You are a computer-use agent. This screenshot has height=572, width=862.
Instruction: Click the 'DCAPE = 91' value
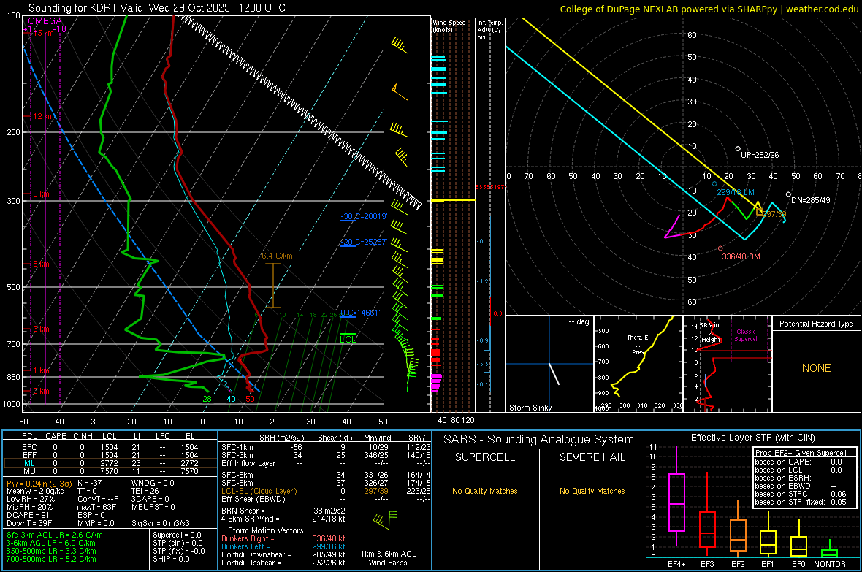(x=28, y=515)
